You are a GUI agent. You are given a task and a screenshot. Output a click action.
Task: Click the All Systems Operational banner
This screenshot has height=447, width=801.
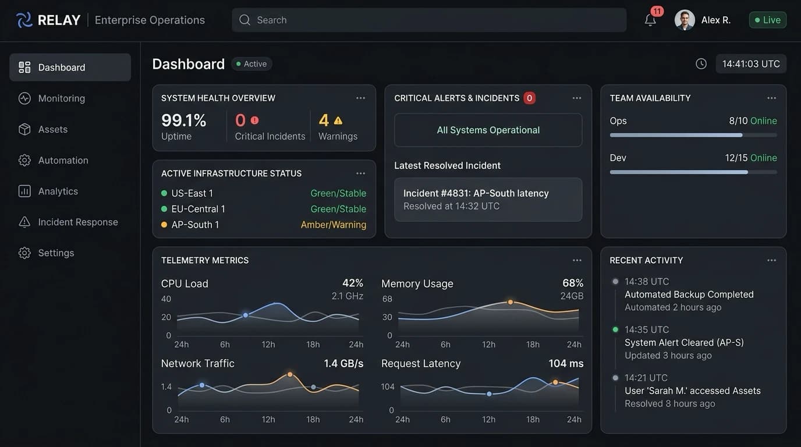point(488,130)
